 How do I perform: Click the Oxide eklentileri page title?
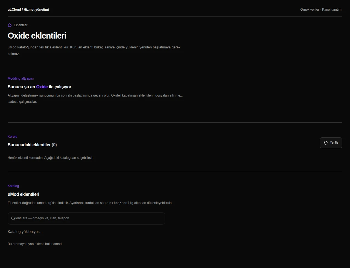37,36
